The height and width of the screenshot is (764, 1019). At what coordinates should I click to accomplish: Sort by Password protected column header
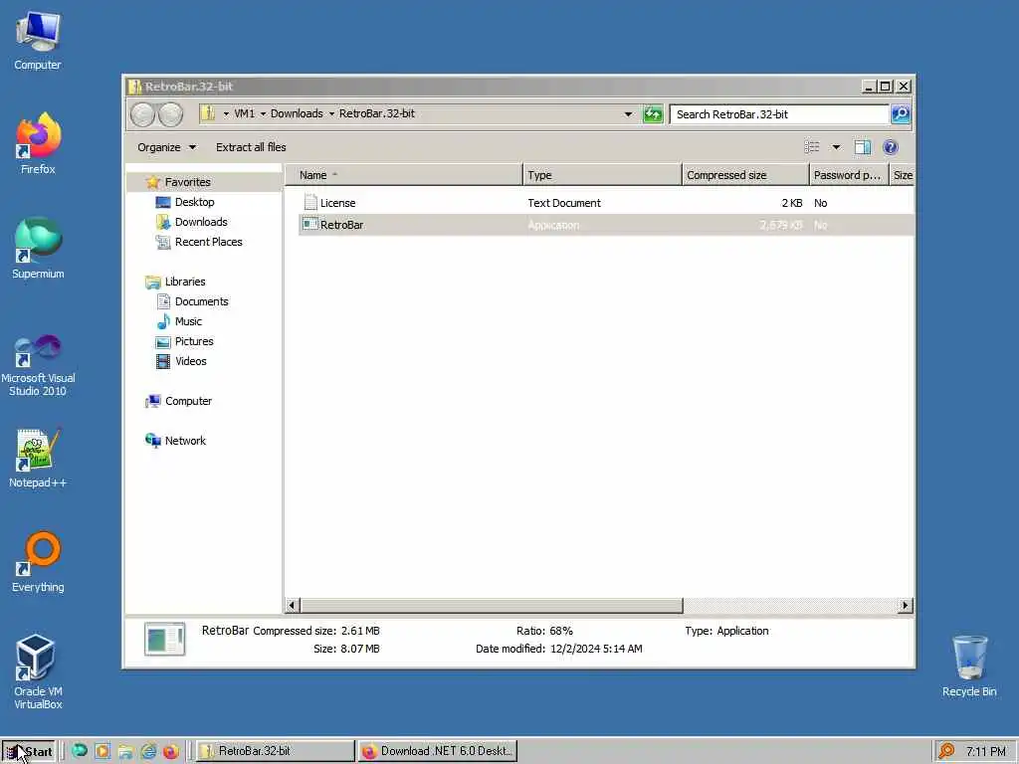(849, 175)
